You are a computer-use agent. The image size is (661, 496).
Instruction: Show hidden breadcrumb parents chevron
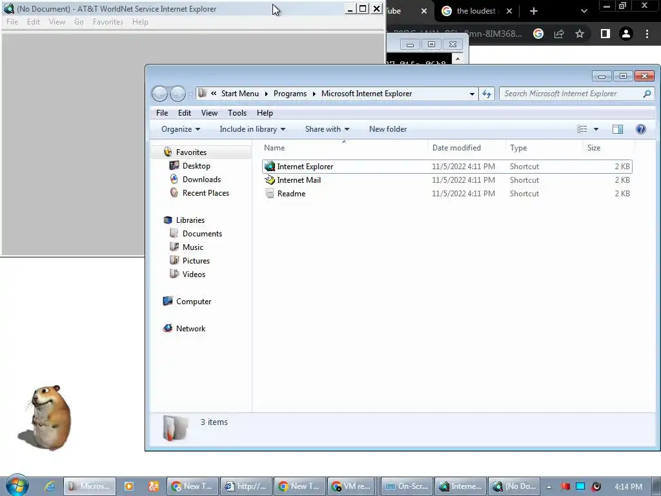tap(214, 94)
